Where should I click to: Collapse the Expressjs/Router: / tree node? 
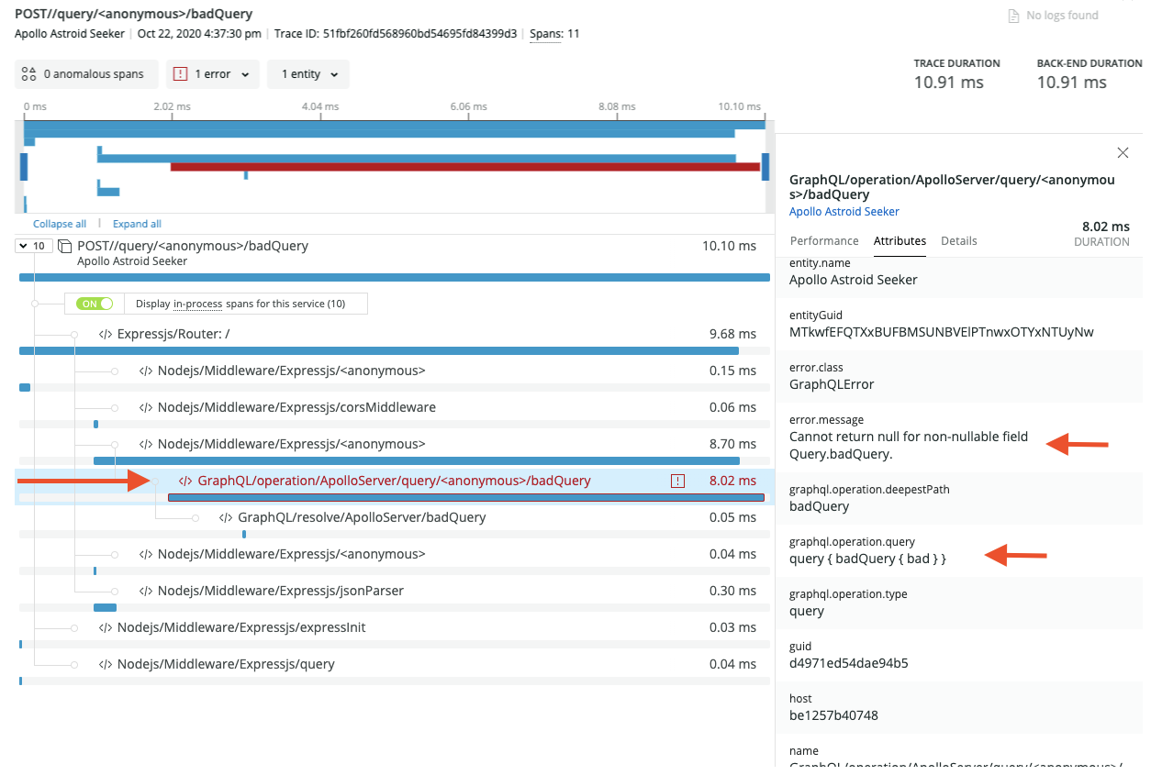74,335
